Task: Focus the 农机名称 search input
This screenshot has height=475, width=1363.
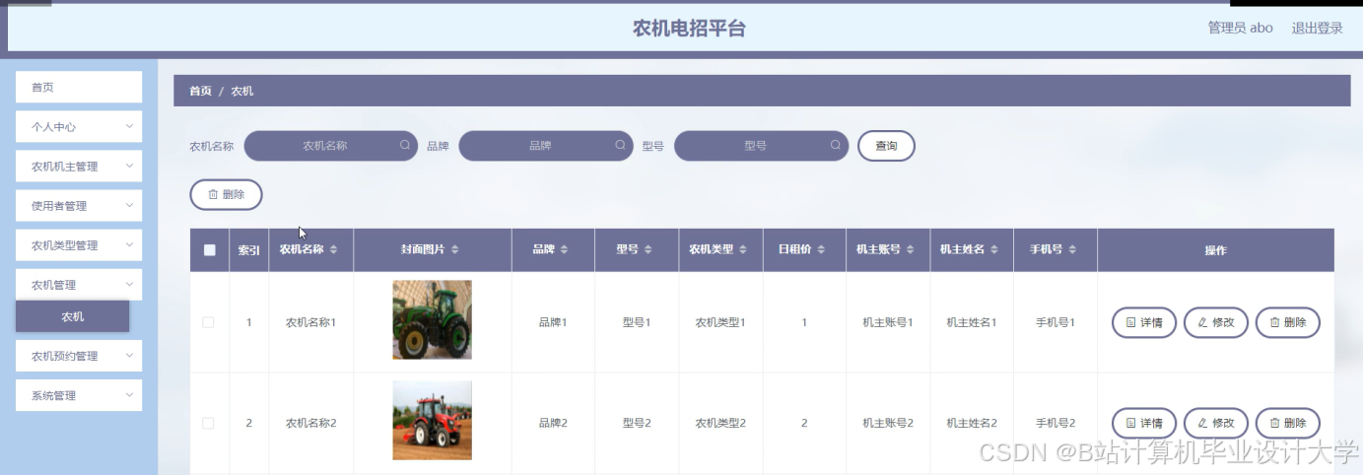Action: pos(330,146)
